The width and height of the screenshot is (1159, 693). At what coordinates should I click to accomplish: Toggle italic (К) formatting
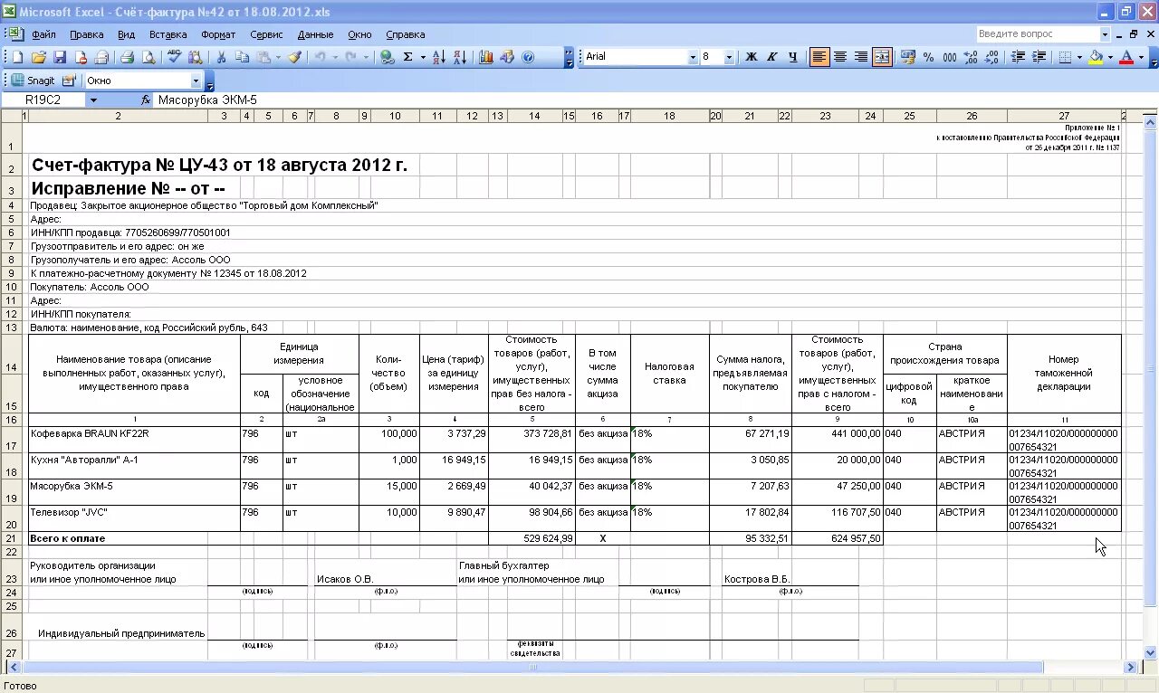[x=771, y=57]
